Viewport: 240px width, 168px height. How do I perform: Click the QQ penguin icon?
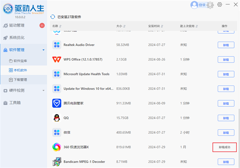pos(57,118)
